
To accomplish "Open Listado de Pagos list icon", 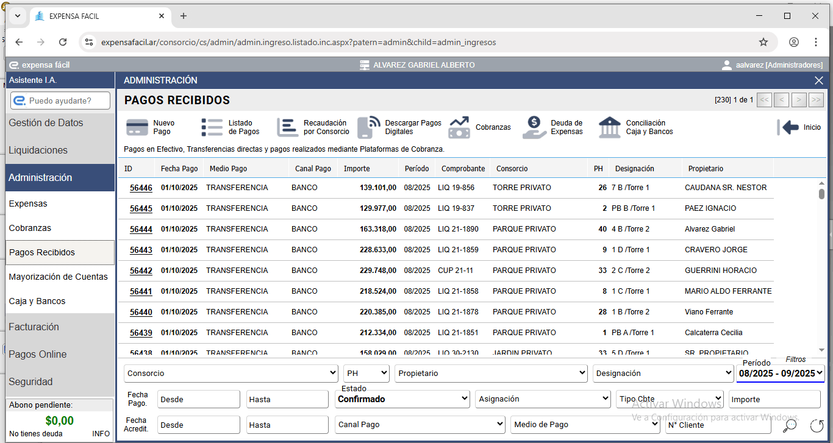I will 212,127.
